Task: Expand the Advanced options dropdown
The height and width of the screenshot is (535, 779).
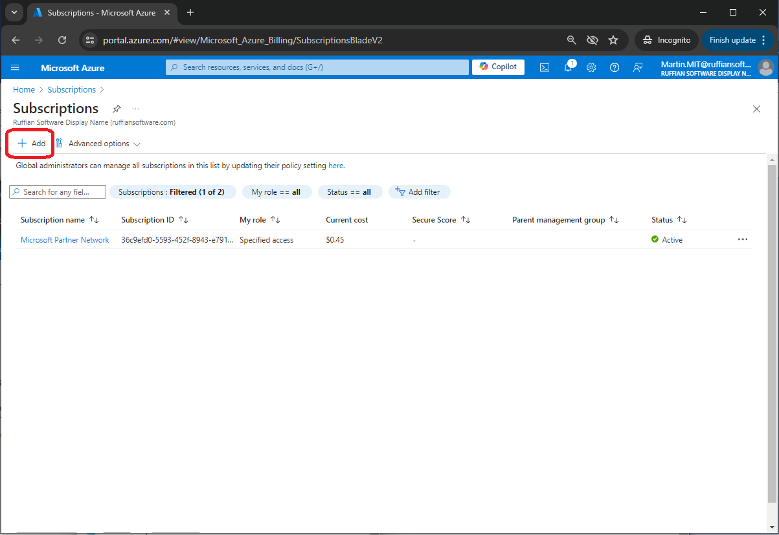Action: [98, 144]
